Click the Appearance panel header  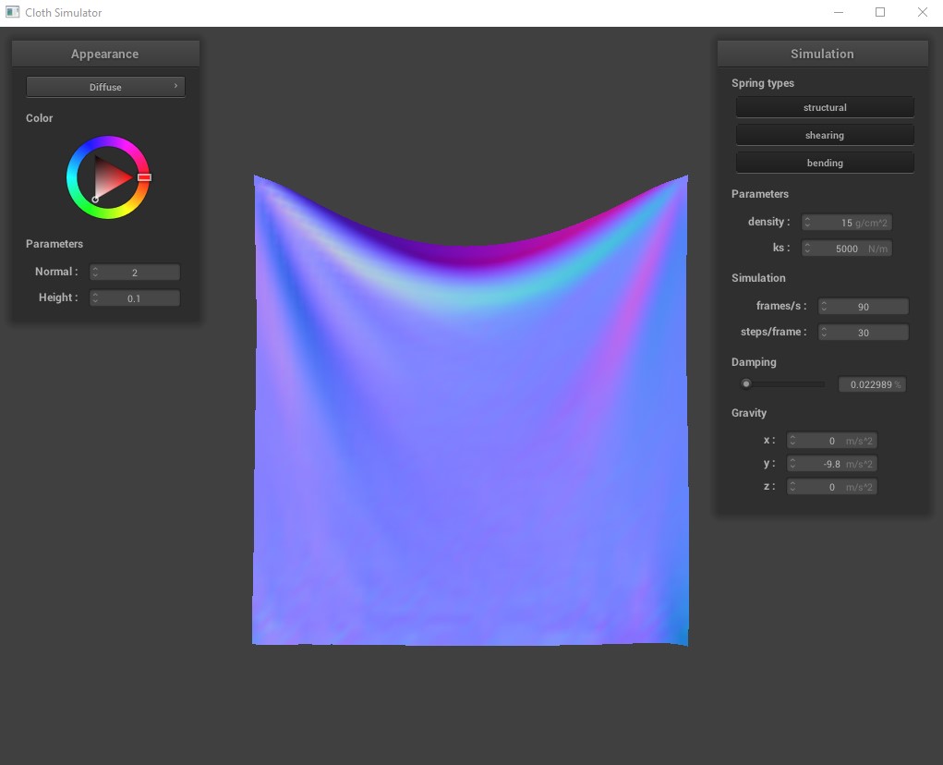pos(105,54)
